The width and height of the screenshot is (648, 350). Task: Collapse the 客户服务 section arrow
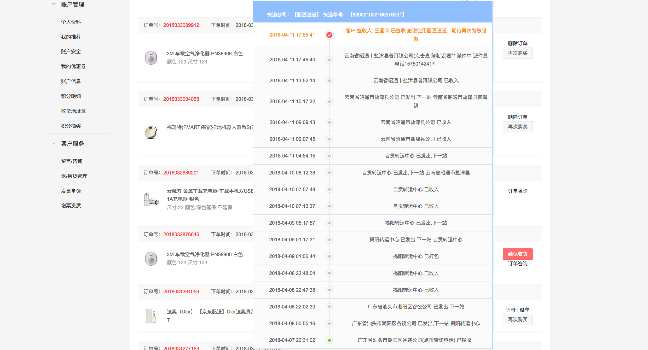[x=54, y=143]
